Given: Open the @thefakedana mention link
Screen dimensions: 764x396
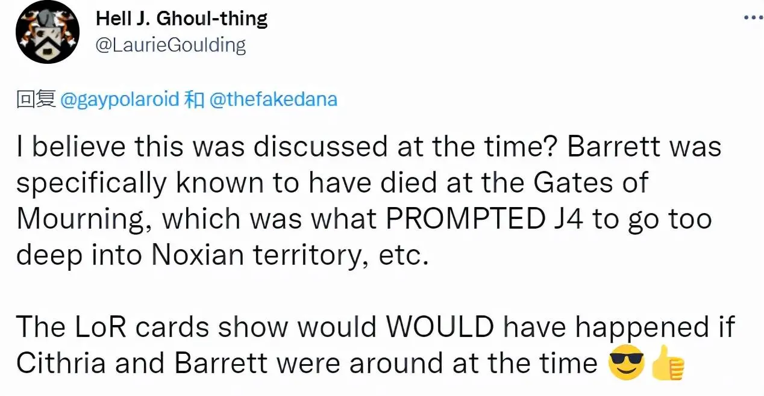Looking at the screenshot, I should tap(272, 99).
